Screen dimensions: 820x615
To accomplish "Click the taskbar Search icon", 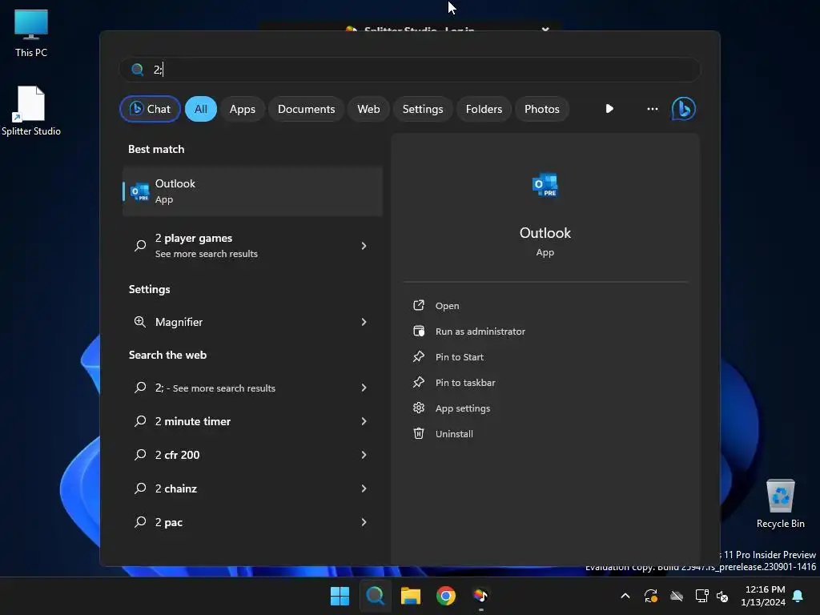I will 375,596.
